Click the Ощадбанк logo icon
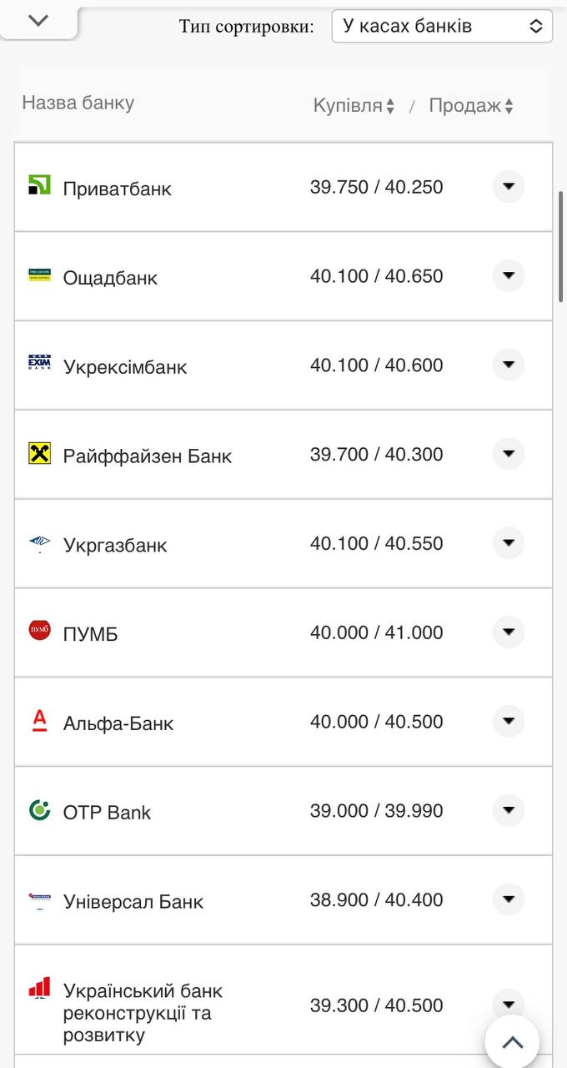The height and width of the screenshot is (1068, 567). (x=39, y=275)
